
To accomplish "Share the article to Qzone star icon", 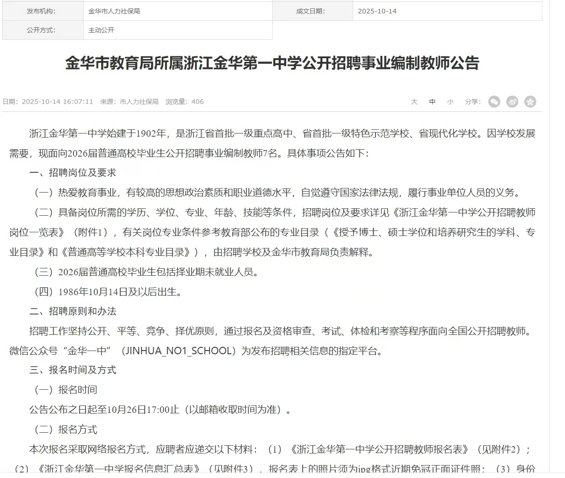I will pos(530,102).
